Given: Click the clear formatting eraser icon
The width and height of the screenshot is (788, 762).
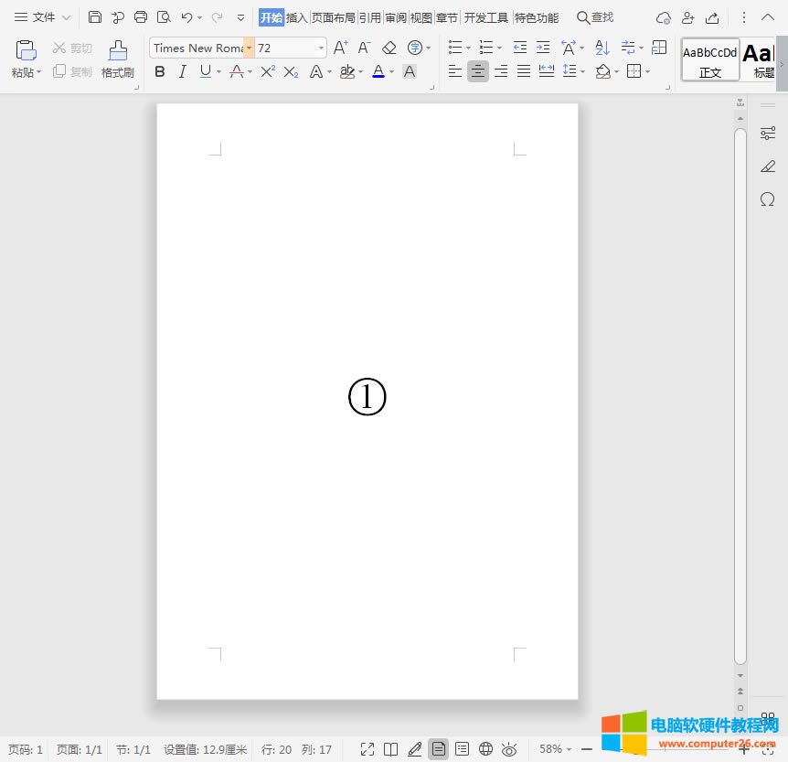Looking at the screenshot, I should [389, 48].
